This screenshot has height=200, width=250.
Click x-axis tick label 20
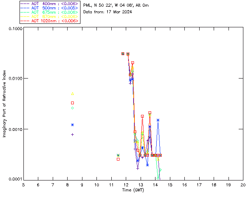(243, 185)
